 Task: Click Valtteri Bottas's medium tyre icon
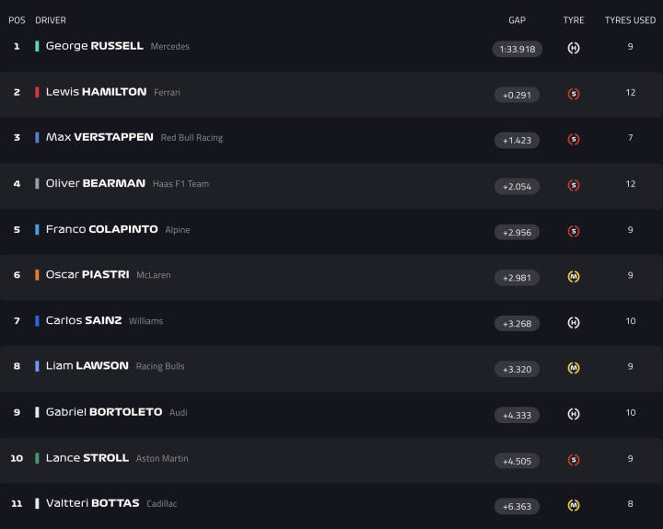coord(574,505)
